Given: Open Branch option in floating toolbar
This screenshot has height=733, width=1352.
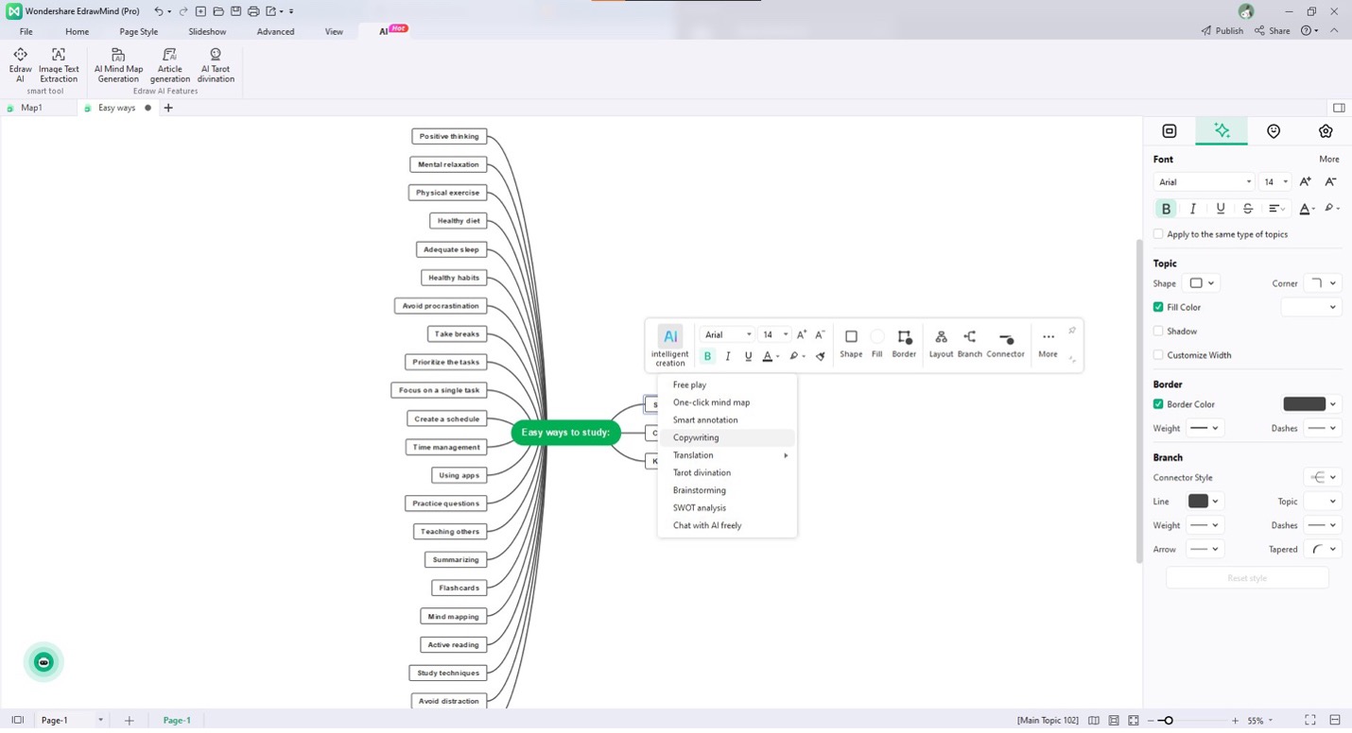Looking at the screenshot, I should pos(970,344).
